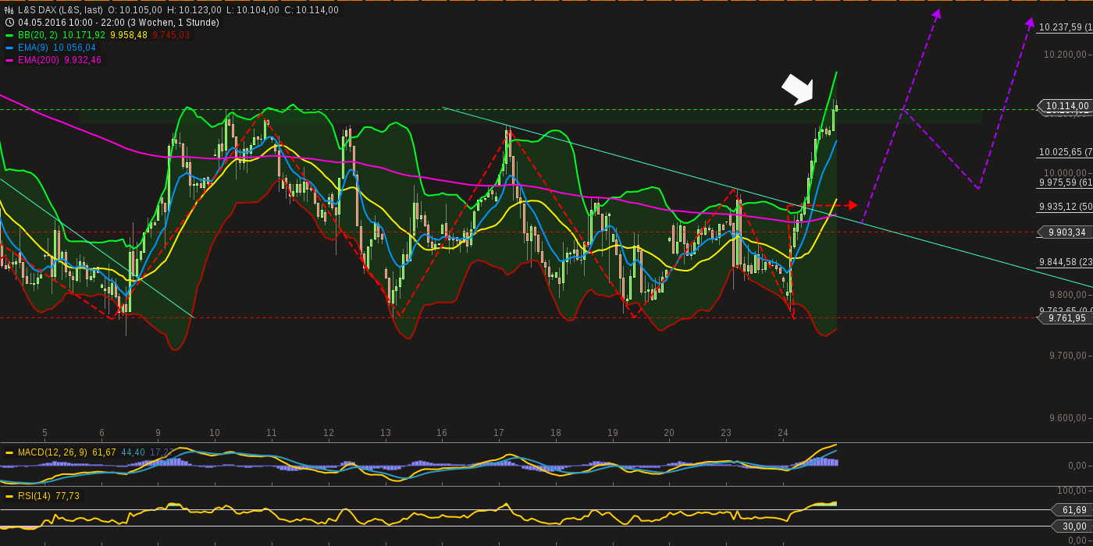
Task: Click date label 13 on the time axis
Action: (x=385, y=433)
